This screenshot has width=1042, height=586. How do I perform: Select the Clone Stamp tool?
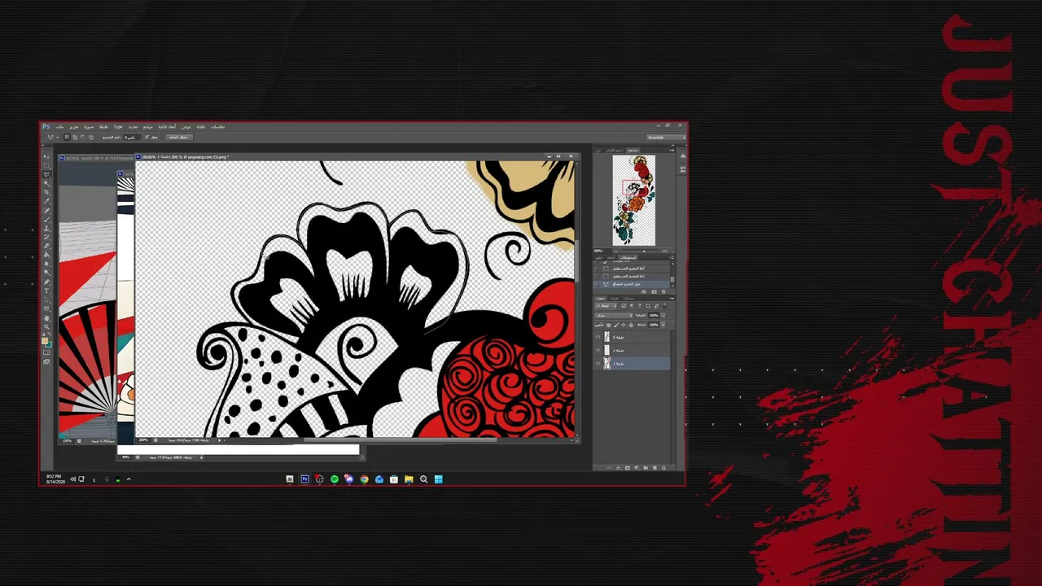pos(46,228)
